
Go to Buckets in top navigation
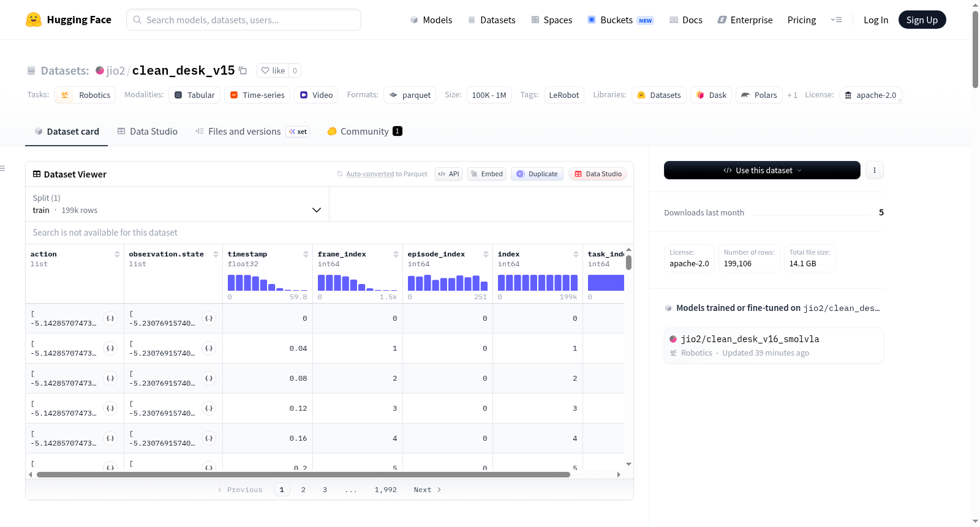tap(620, 20)
